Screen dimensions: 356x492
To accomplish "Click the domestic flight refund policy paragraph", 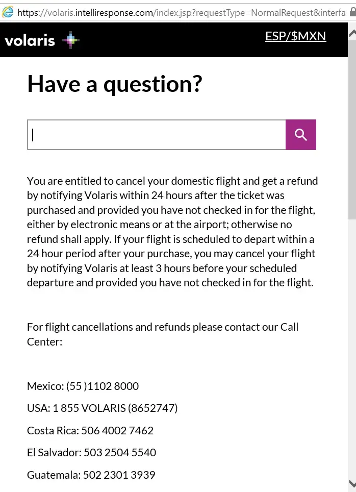I will coord(172,231).
